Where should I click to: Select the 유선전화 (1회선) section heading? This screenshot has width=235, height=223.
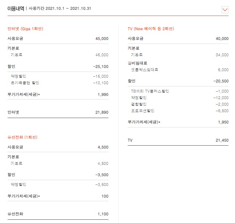22,137
